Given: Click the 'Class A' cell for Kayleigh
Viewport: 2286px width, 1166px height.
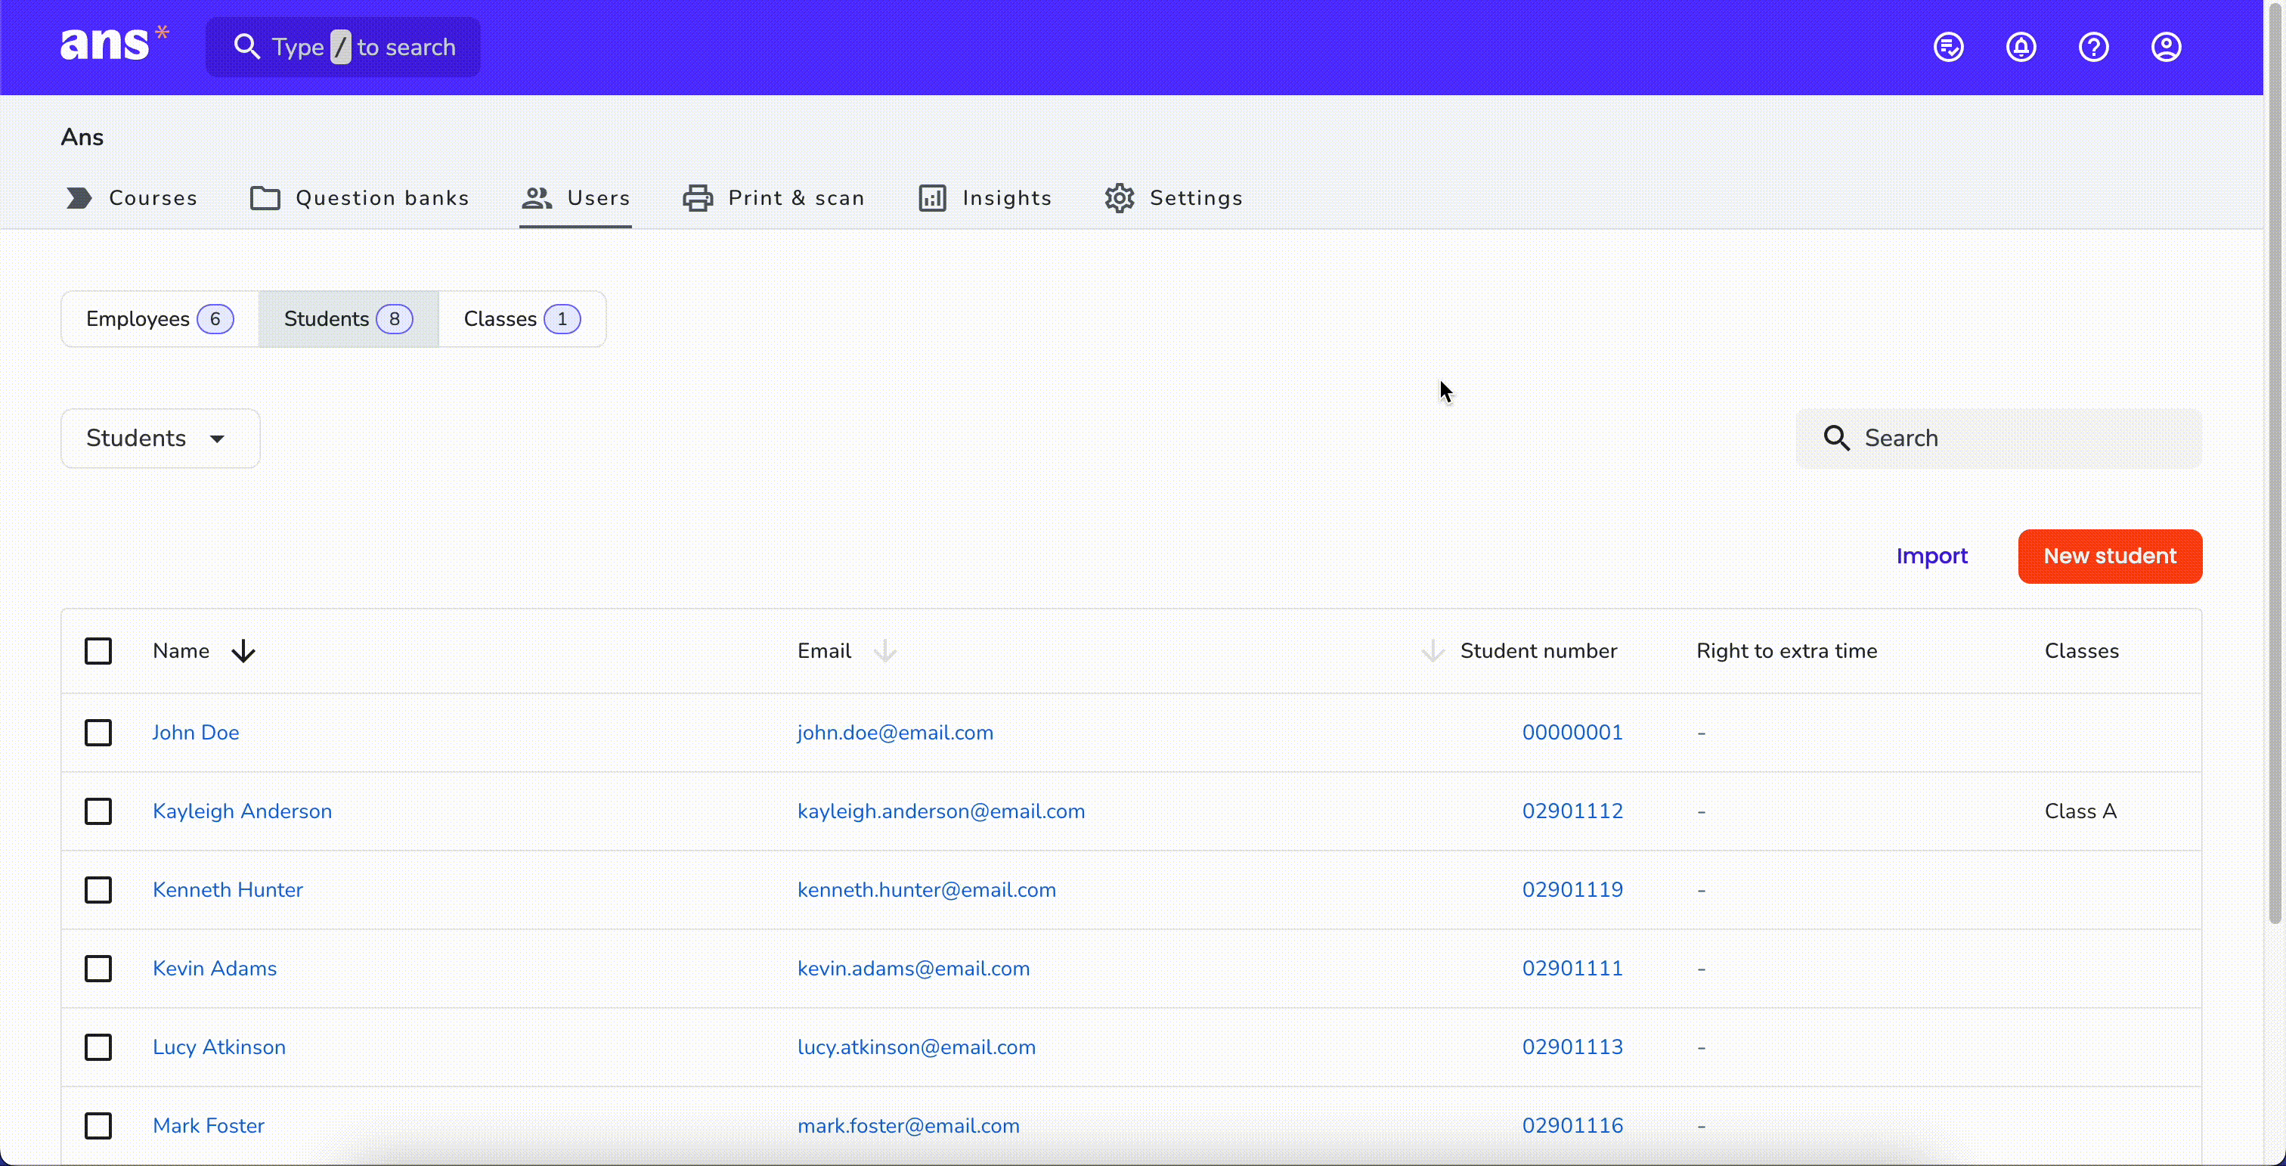Looking at the screenshot, I should coord(2080,811).
